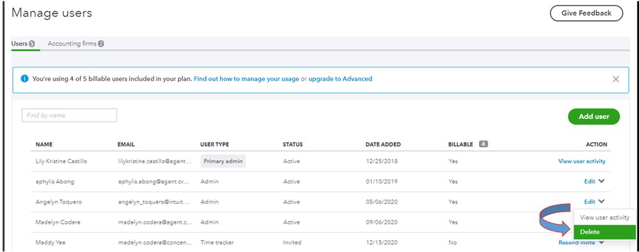This screenshot has width=639, height=252.
Task: Click the BILLABLE column header
Action: pos(461,145)
